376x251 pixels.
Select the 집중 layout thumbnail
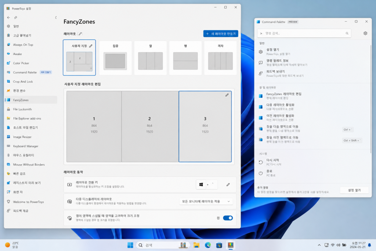tap(115, 58)
